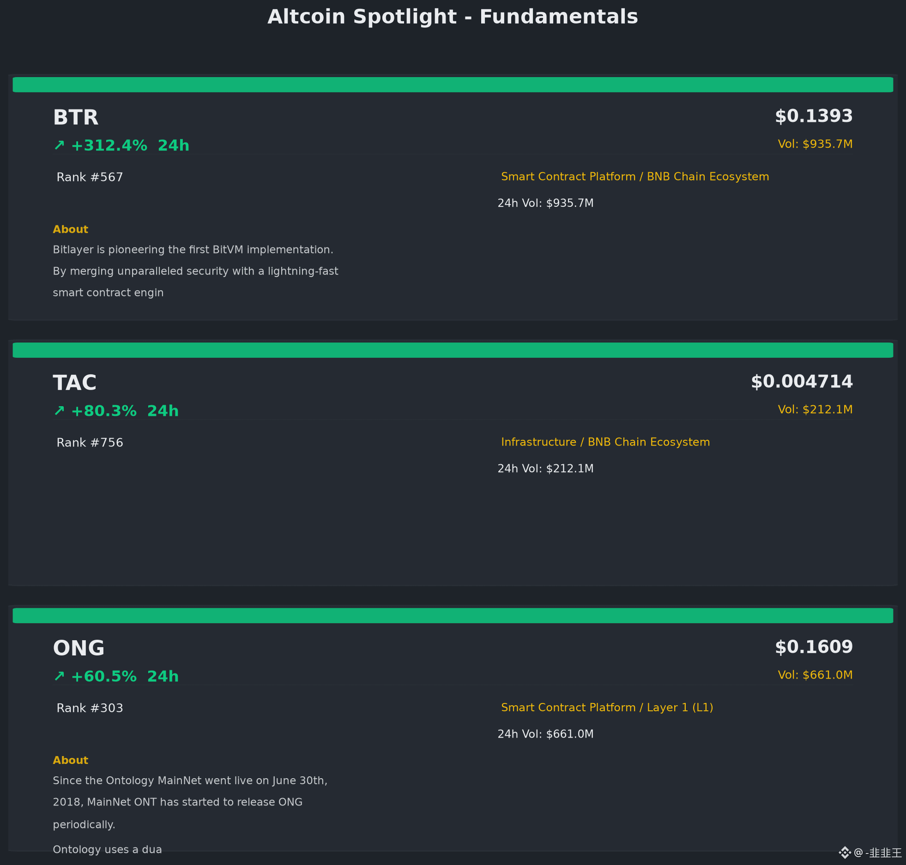Click the BTR About heading
Screen dimensions: 906x865
click(70, 229)
